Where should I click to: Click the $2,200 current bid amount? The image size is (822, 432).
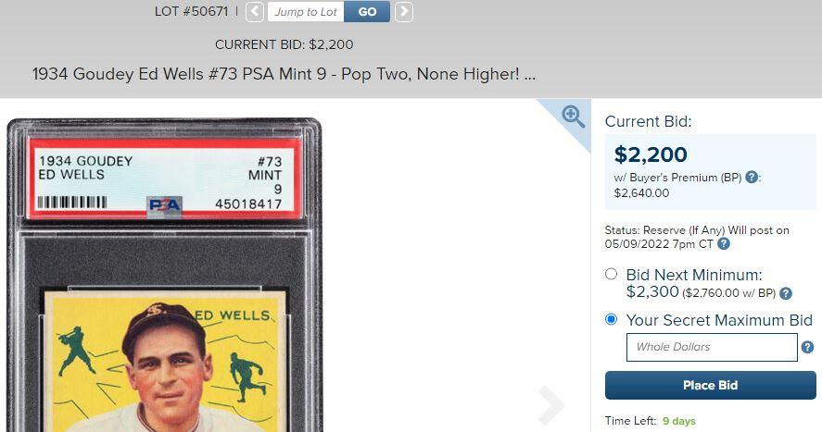point(651,154)
